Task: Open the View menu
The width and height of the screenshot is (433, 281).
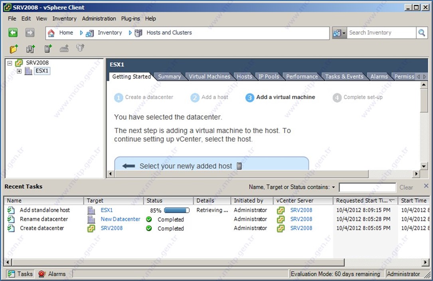Action: pos(42,18)
